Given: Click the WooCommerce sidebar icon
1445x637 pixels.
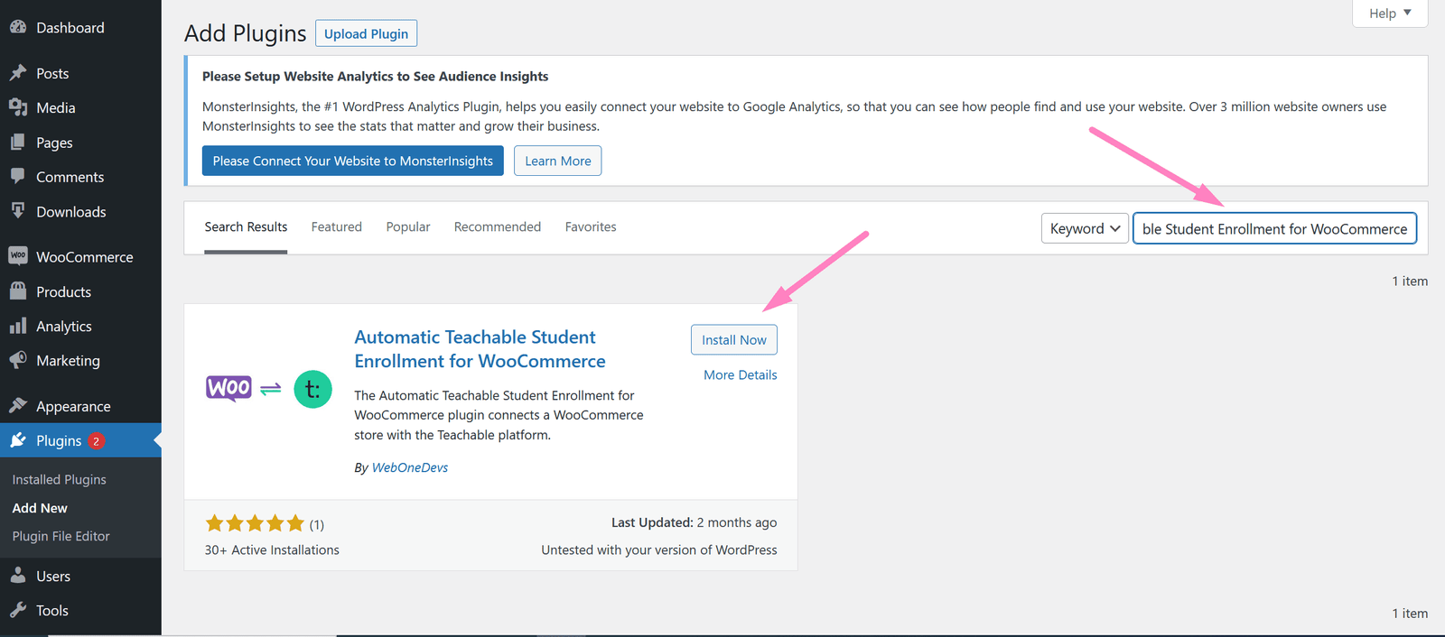Looking at the screenshot, I should click(x=18, y=256).
